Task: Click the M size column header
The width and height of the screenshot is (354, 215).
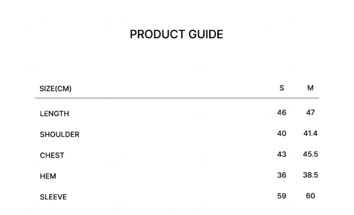Action: click(x=310, y=88)
